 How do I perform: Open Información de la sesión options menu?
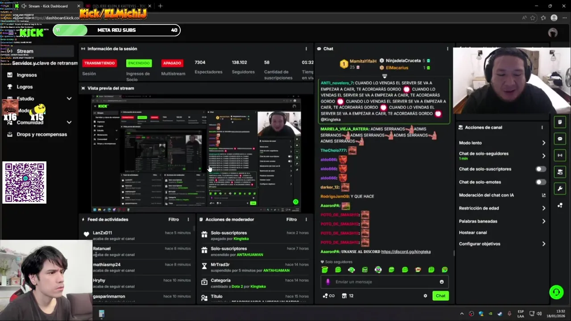(306, 49)
